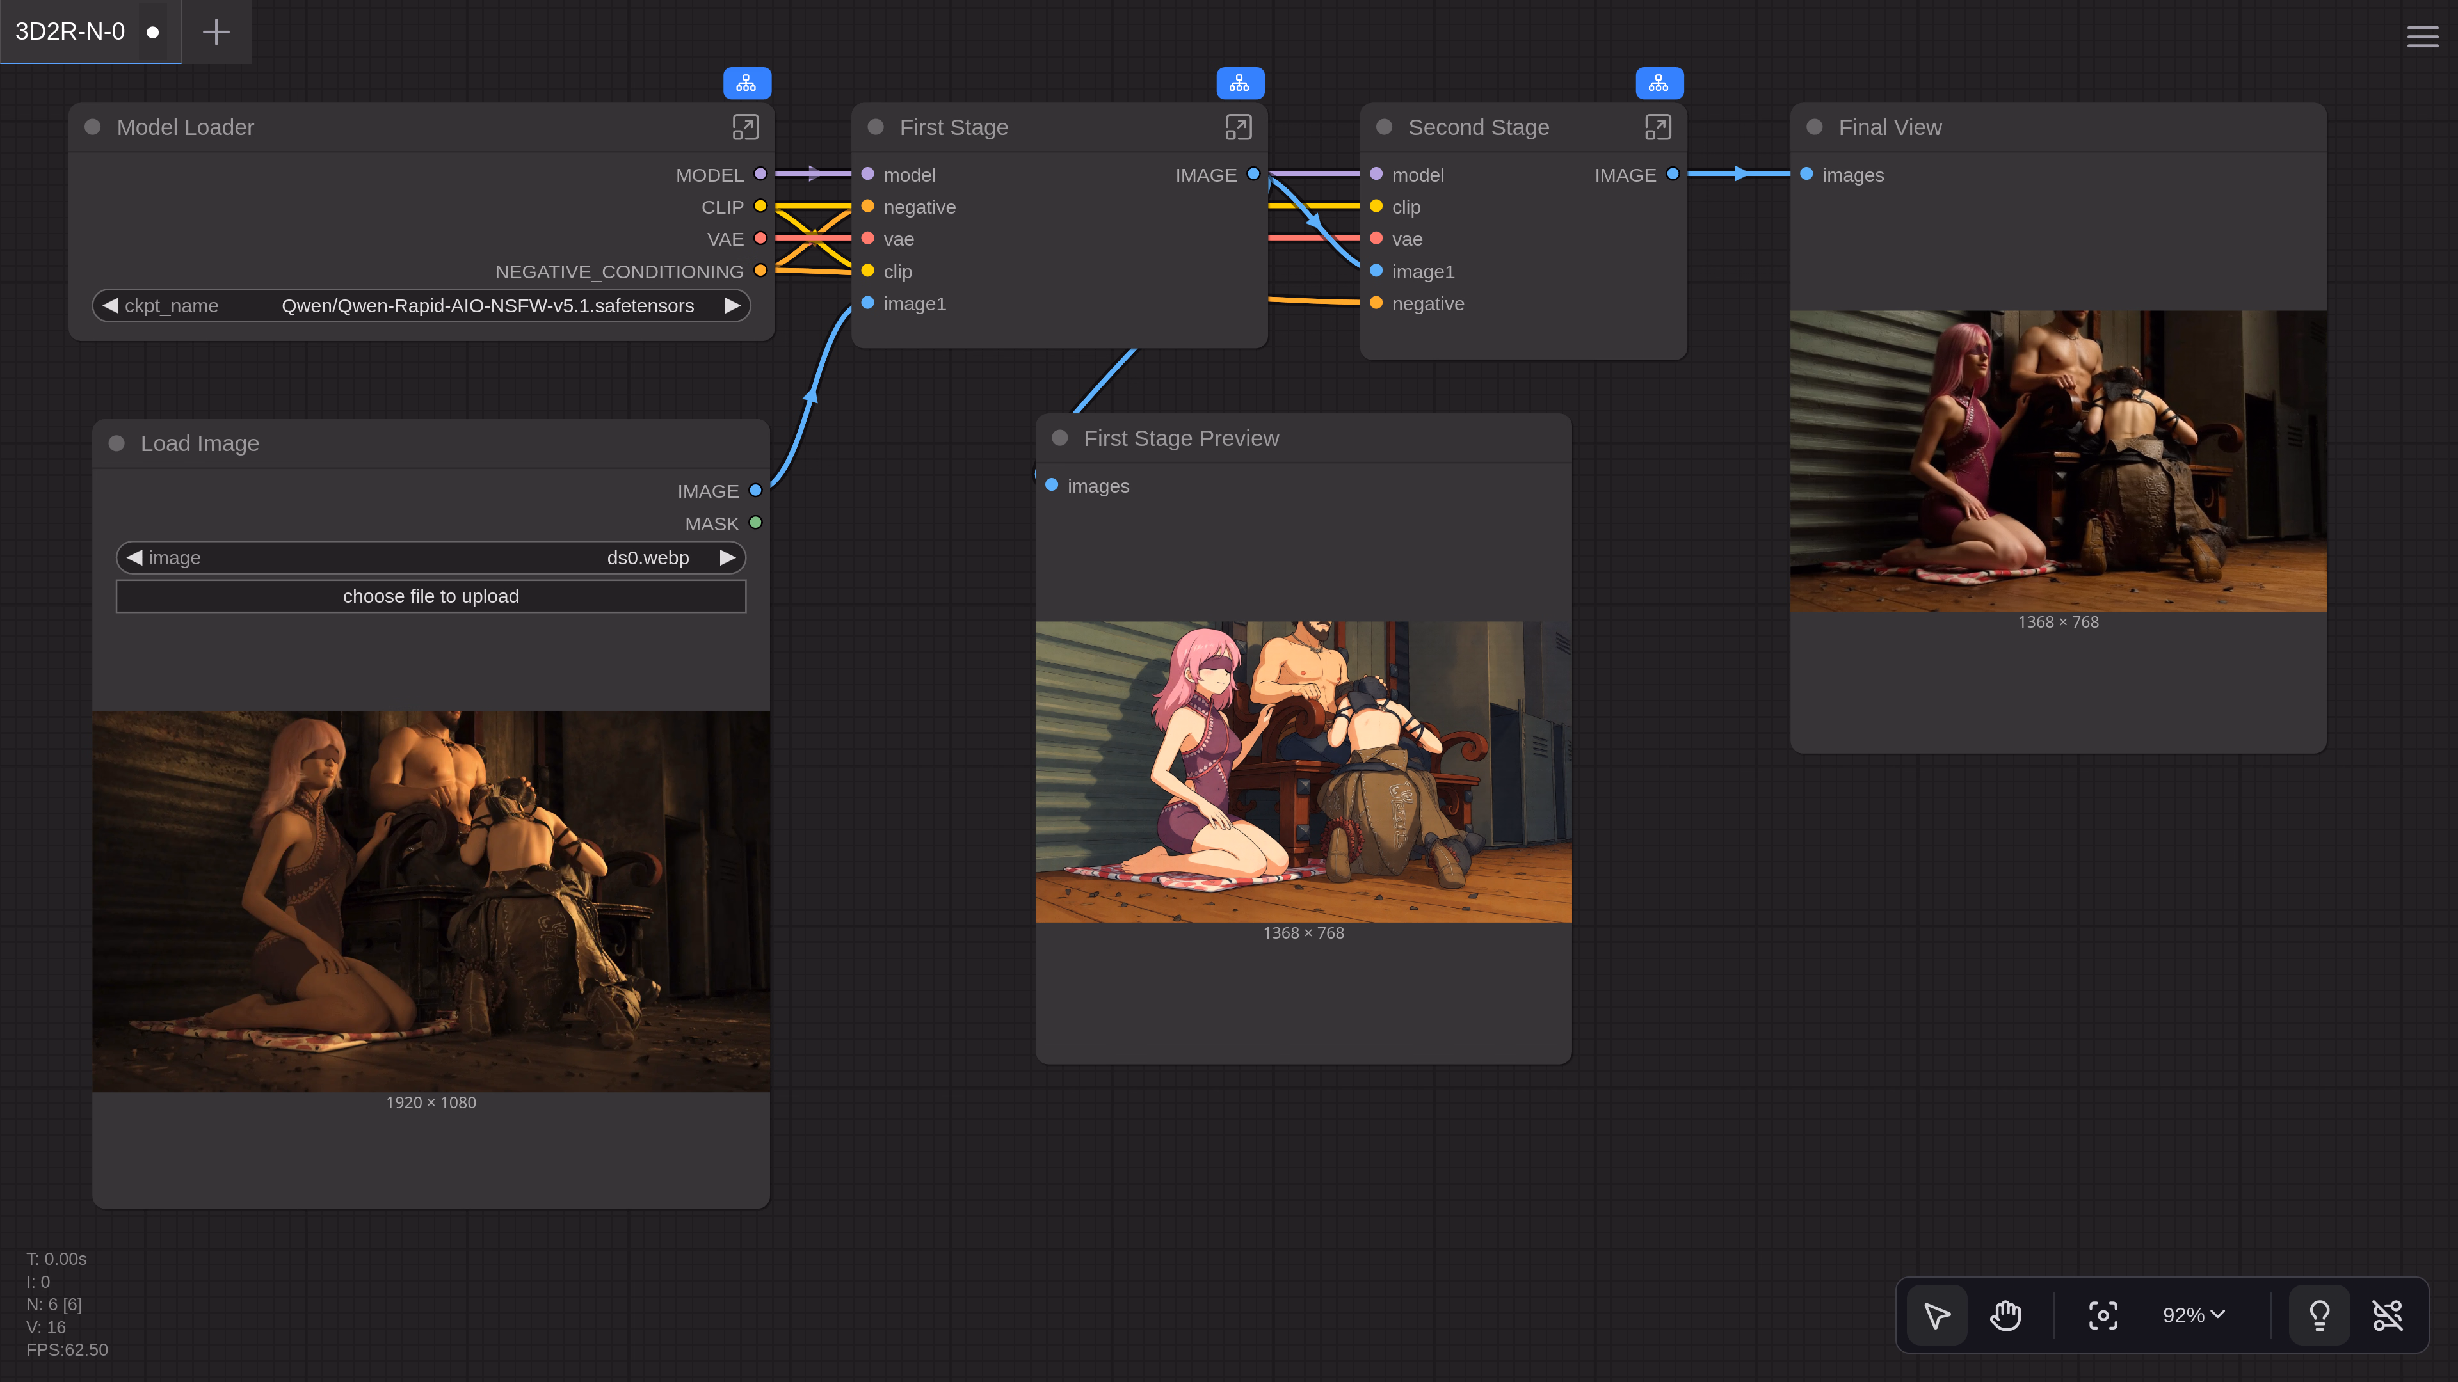
Task: Select the previous image with the left arrow
Action: click(134, 557)
